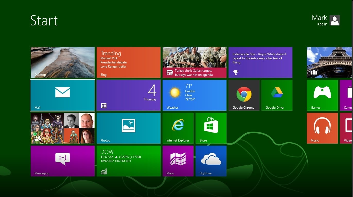Screen dimensions: 353x197
Task: Click the user name Mark Kaelin
Action: coord(320,20)
